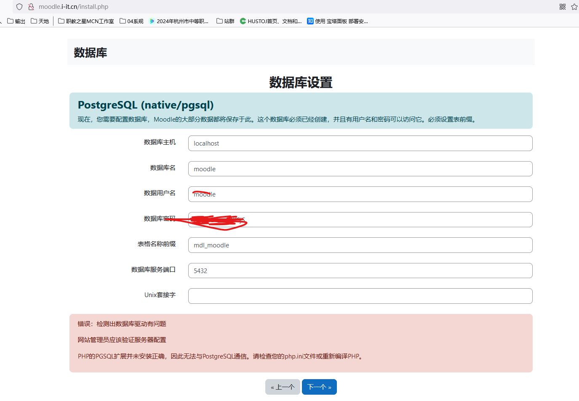Click the empty Unix套接字 field
579x401 pixels.
tap(360, 296)
